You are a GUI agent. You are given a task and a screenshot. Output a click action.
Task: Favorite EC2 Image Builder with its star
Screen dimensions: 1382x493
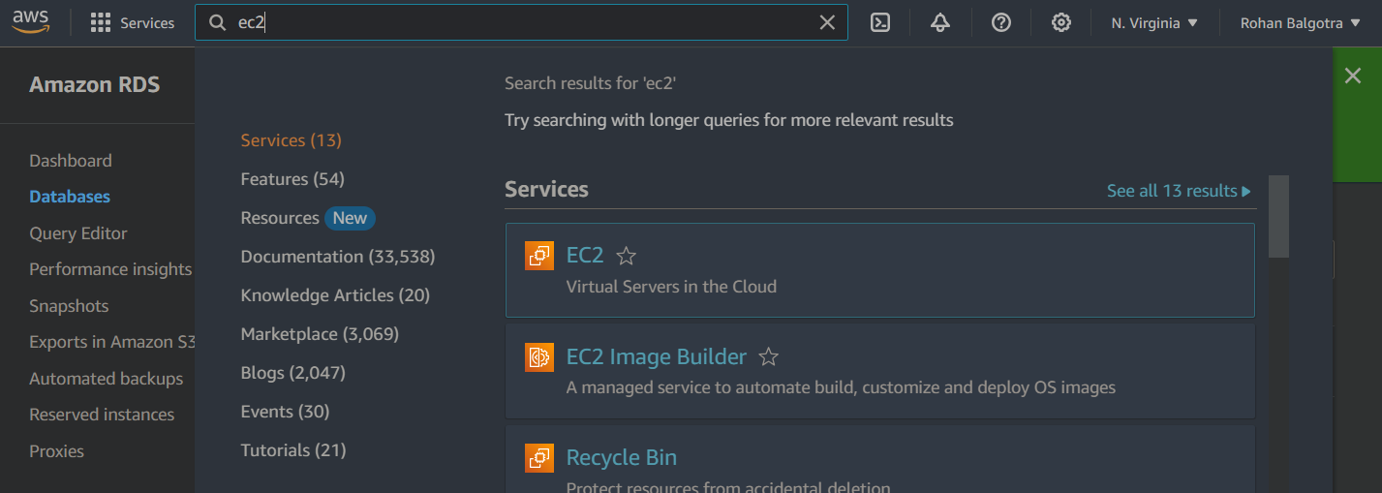point(769,356)
